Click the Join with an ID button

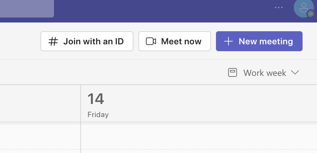coord(87,41)
